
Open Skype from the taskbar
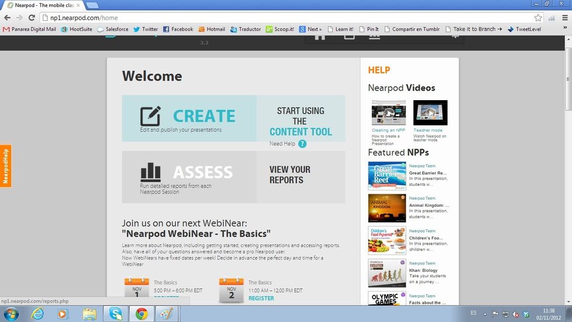click(116, 314)
